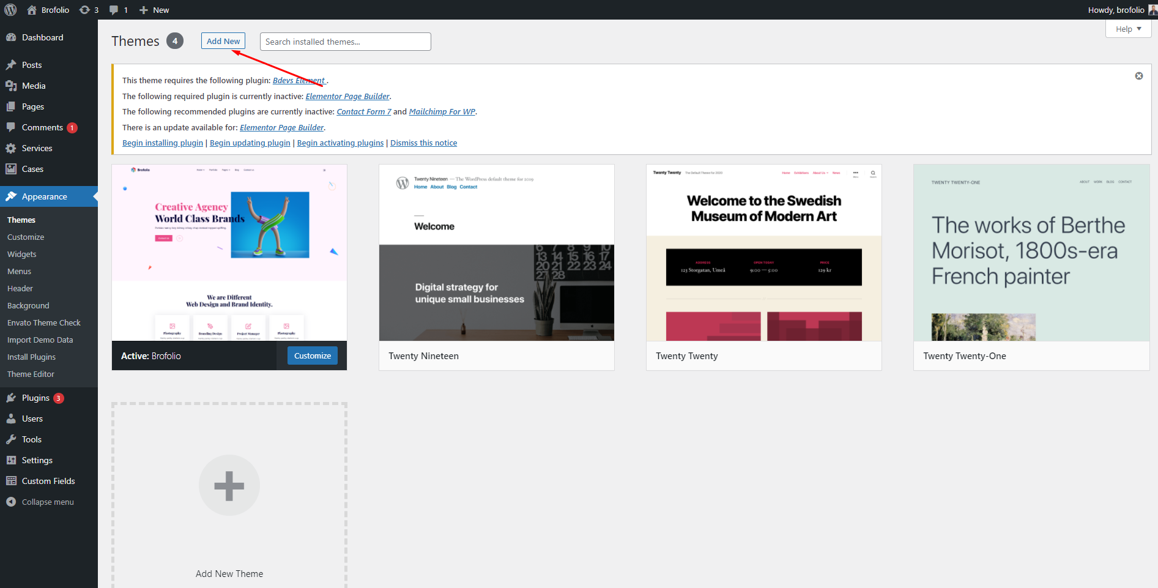Click the Collapse menu arrow icon
Screen dimensions: 1158x588
pyautogui.click(x=11, y=502)
